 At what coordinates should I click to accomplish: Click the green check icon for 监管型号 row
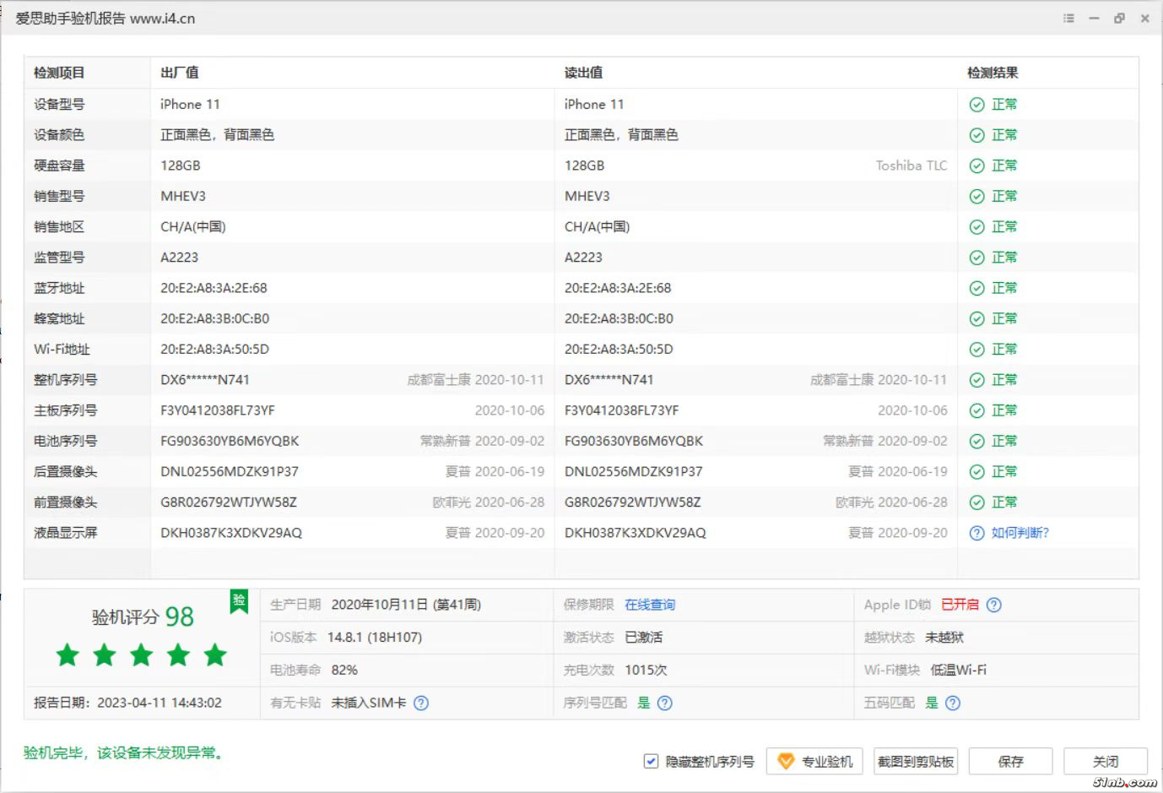pos(976,257)
